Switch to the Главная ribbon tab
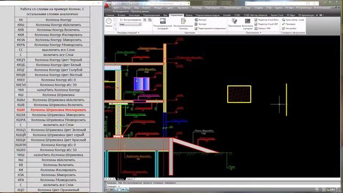This screenshot has height=193, width=343. [110, 15]
